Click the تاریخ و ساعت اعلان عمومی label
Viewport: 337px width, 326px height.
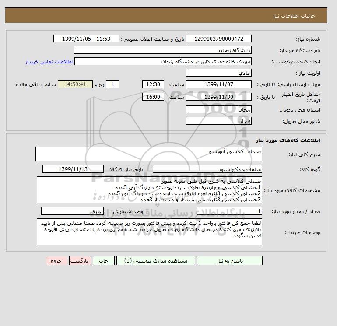(153, 39)
